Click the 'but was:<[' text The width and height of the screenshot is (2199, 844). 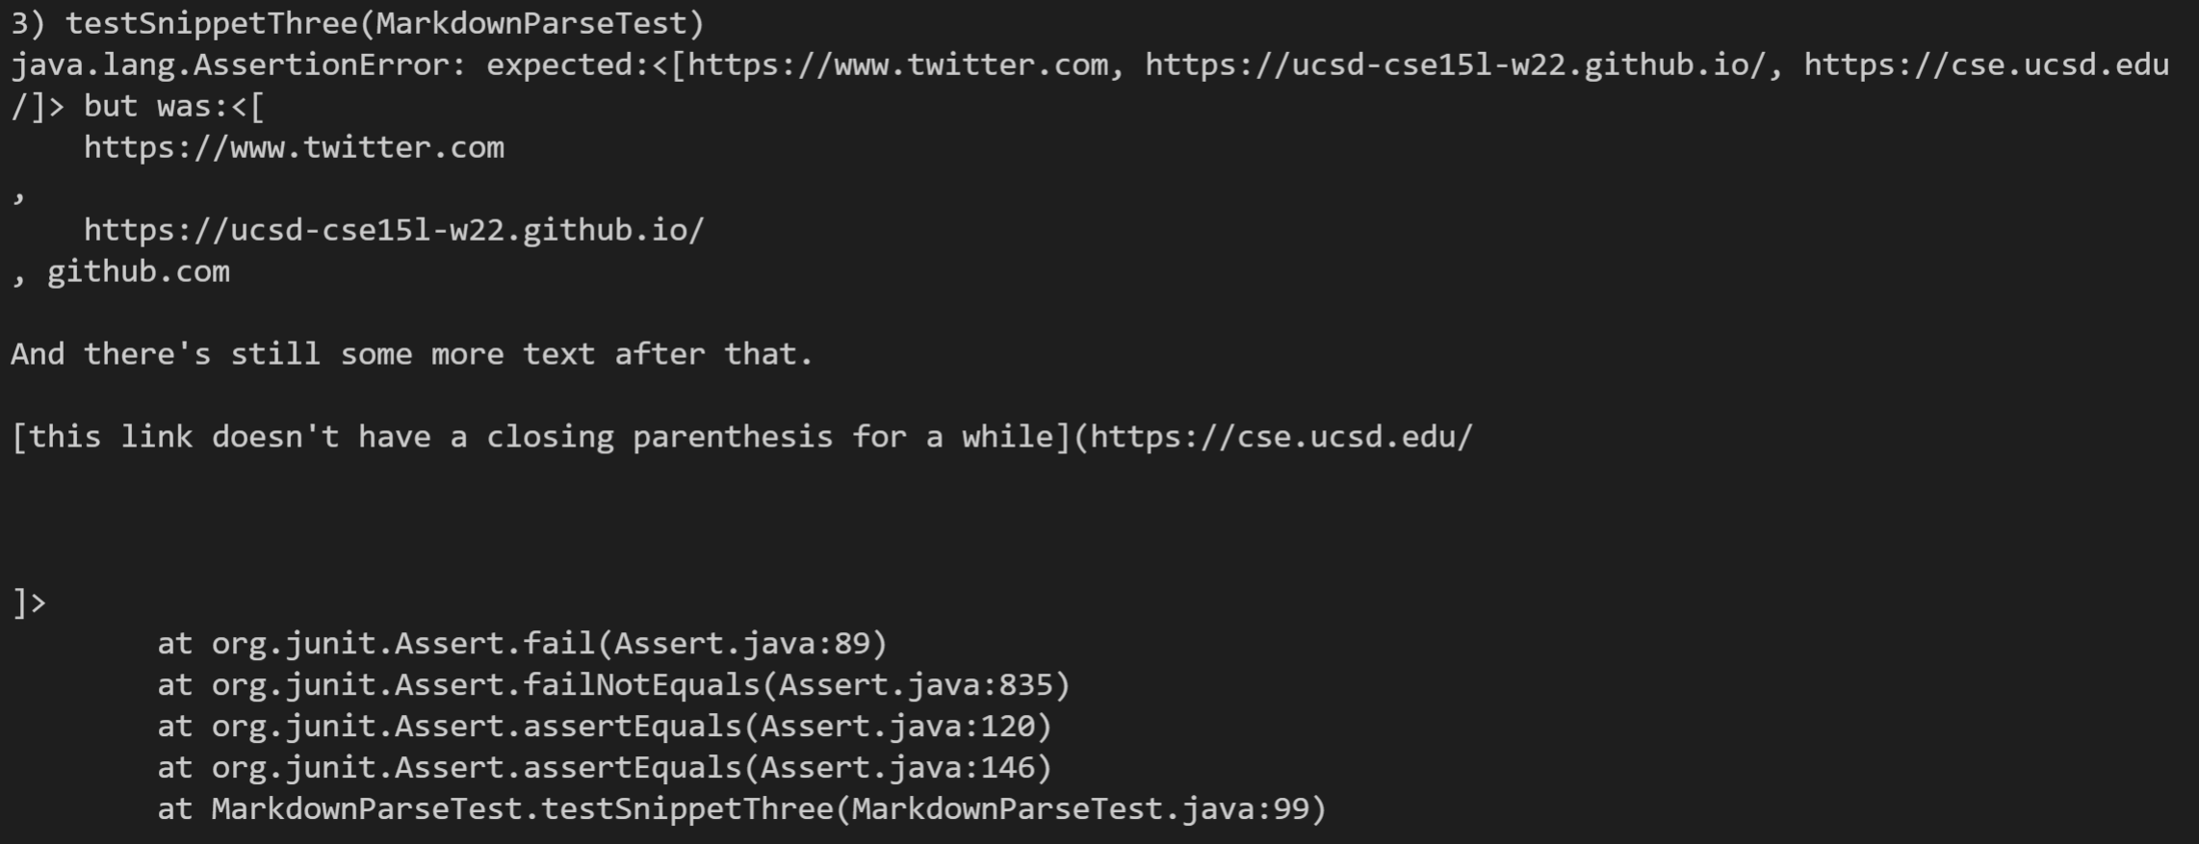pyautogui.click(x=173, y=106)
